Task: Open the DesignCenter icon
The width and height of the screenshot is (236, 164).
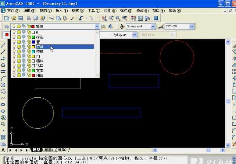Action: pos(140,18)
